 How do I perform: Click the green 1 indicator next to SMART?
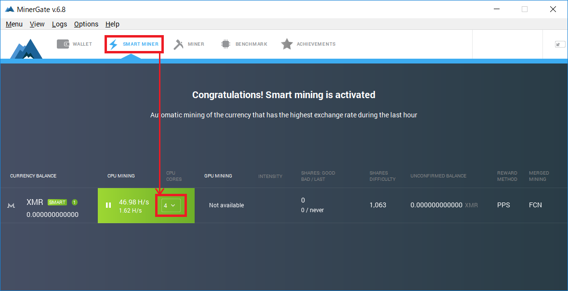pyautogui.click(x=74, y=202)
